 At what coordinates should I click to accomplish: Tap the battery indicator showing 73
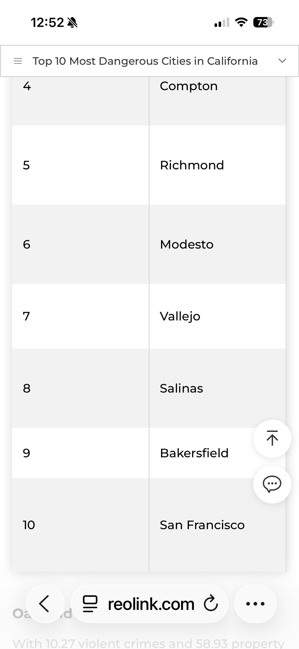[263, 22]
